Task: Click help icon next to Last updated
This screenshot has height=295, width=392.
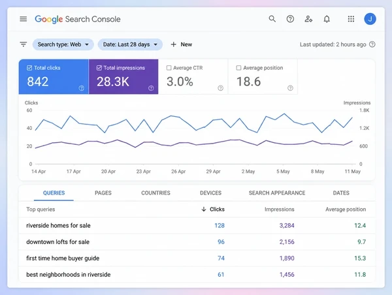Action: coord(372,44)
